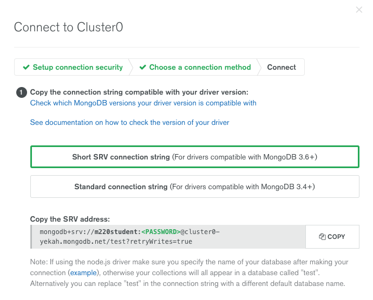This screenshot has width=373, height=300.
Task: Click the chevron after Setup connection security
Action: pos(131,67)
